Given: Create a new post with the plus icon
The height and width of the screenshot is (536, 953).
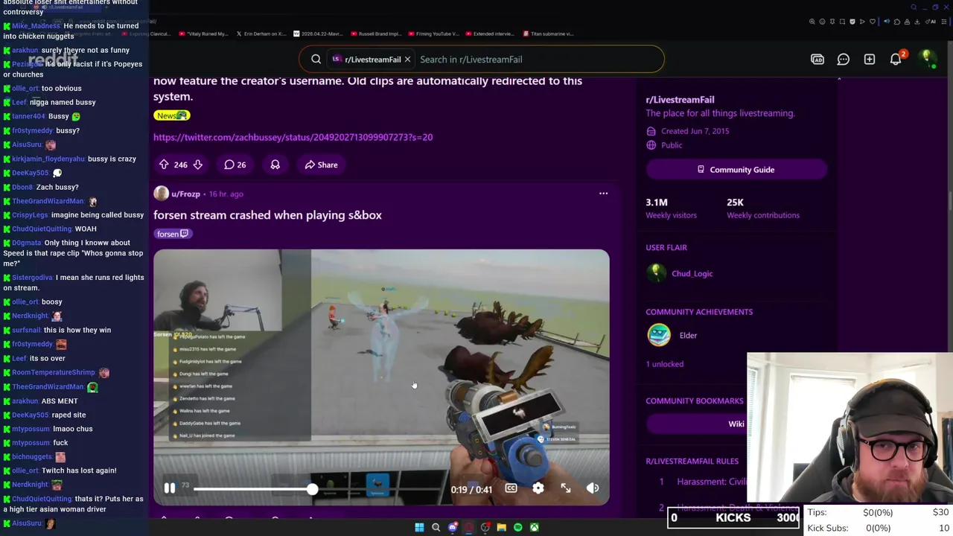Looking at the screenshot, I should (869, 60).
